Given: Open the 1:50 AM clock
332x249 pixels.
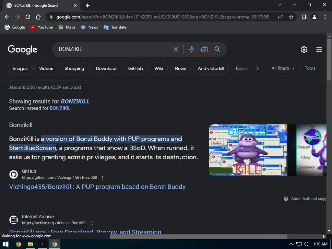Looking at the screenshot, I should pyautogui.click(x=321, y=244).
